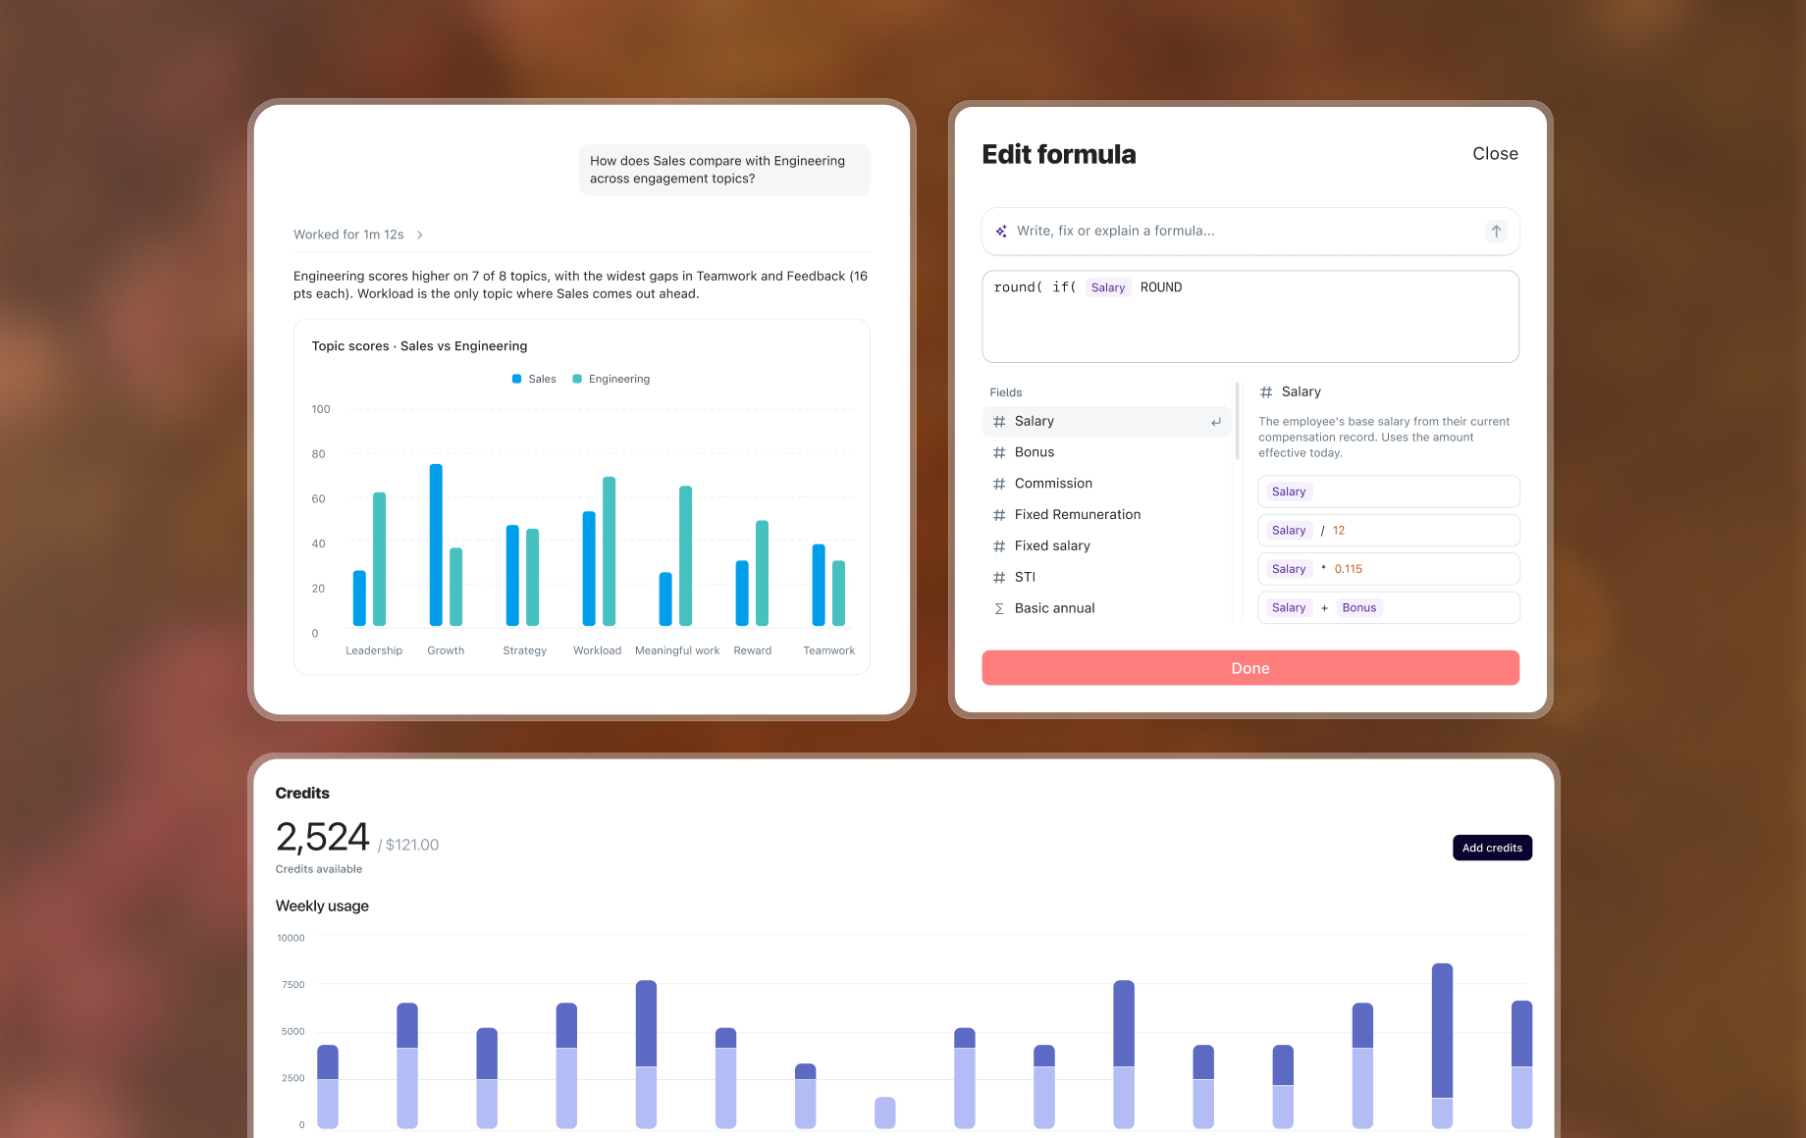Viewport: 1806px width, 1138px height.
Task: Click the hash icon beside Commission field
Action: (x=999, y=484)
